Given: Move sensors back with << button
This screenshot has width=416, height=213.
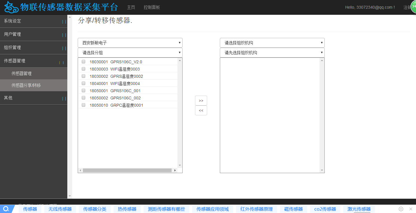Looking at the screenshot, I should click(201, 110).
